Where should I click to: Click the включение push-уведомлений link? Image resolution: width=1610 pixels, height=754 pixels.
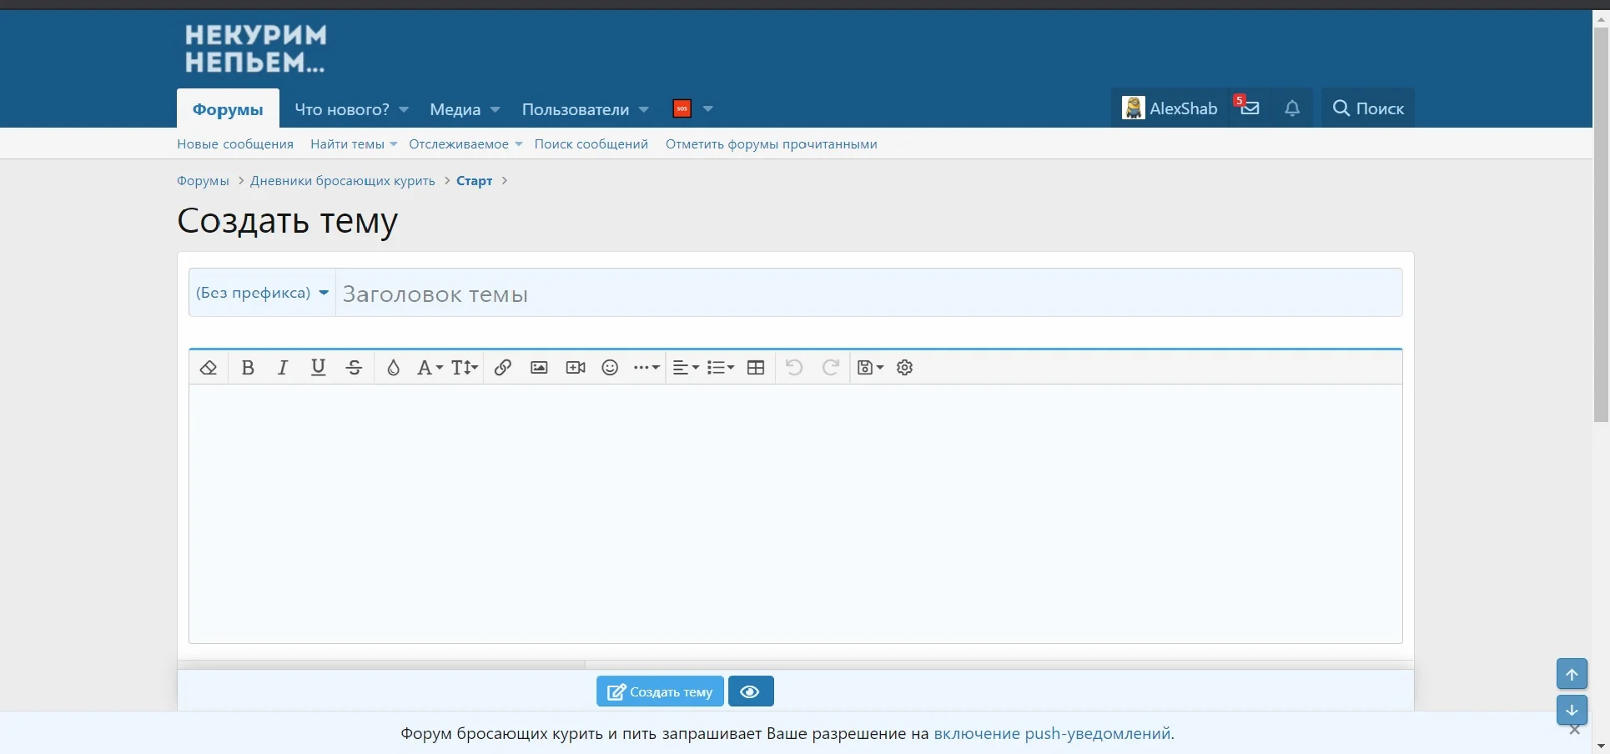1052,734
